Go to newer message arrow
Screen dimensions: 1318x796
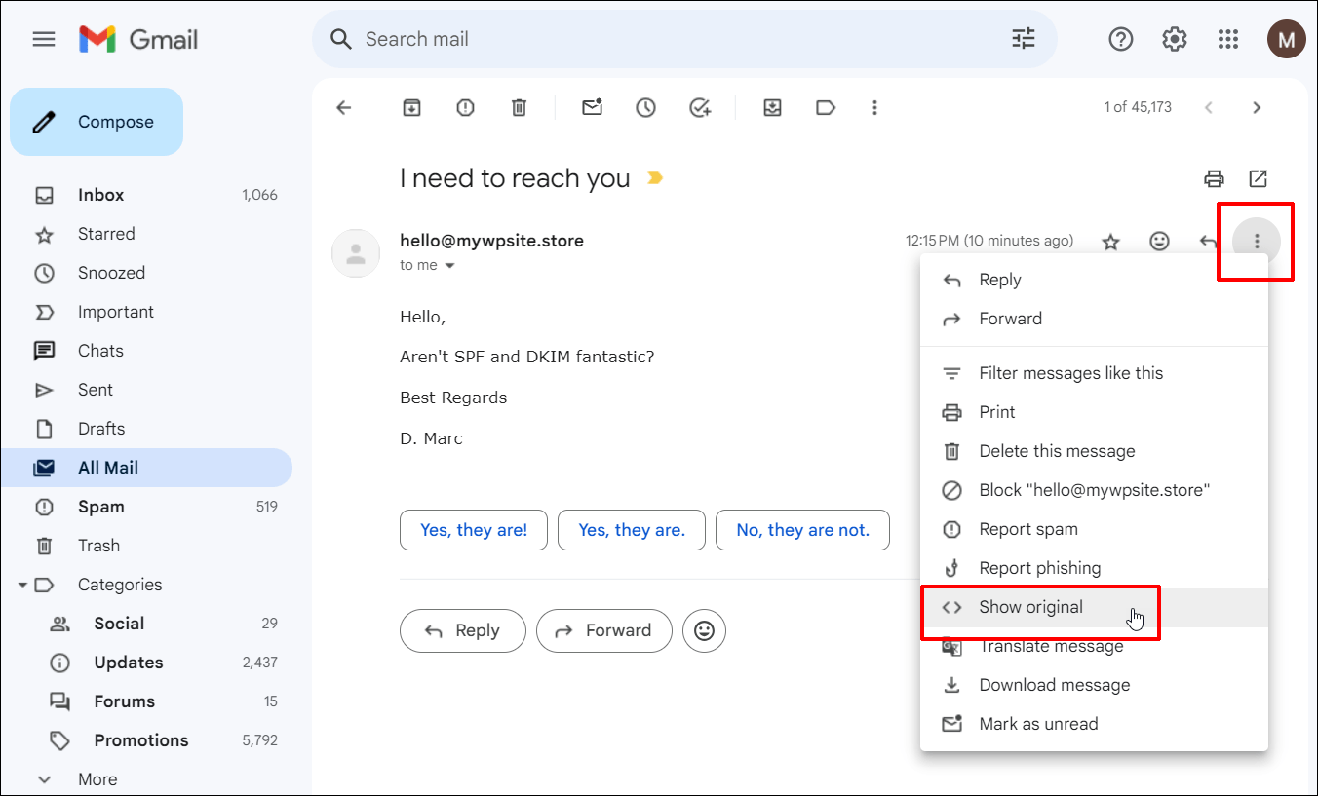pyautogui.click(x=1209, y=107)
